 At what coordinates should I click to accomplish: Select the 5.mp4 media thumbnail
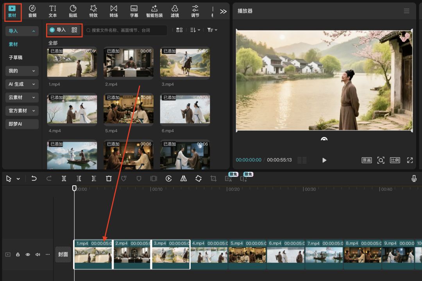[x=128, y=109]
